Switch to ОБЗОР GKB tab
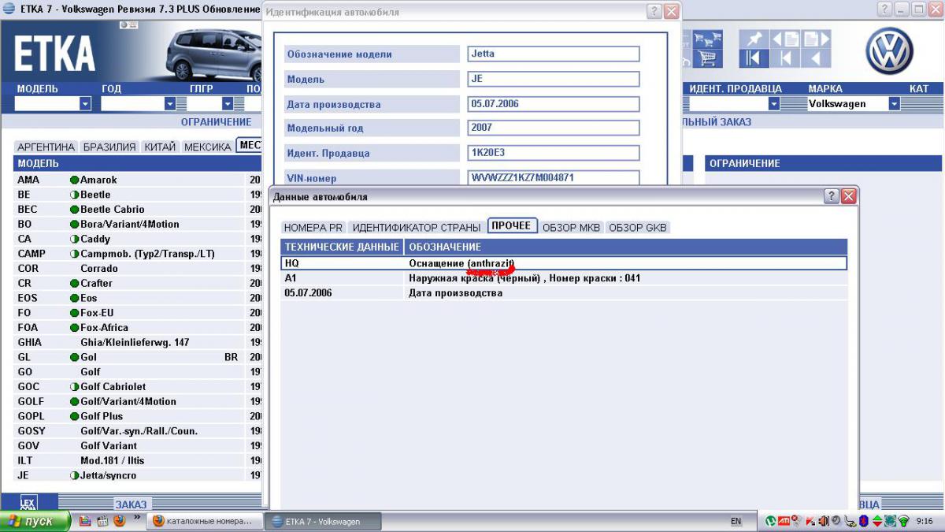Viewport: 945px width, 532px height. (x=638, y=227)
